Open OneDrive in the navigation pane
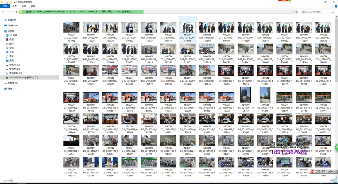The image size is (338, 184). 12,26
